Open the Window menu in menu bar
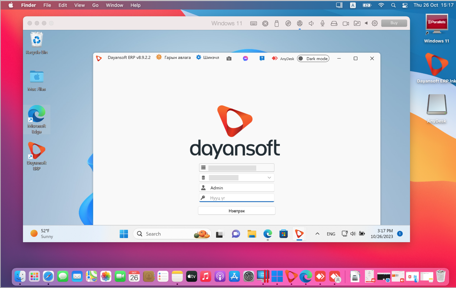Image resolution: width=456 pixels, height=288 pixels. [115, 5]
